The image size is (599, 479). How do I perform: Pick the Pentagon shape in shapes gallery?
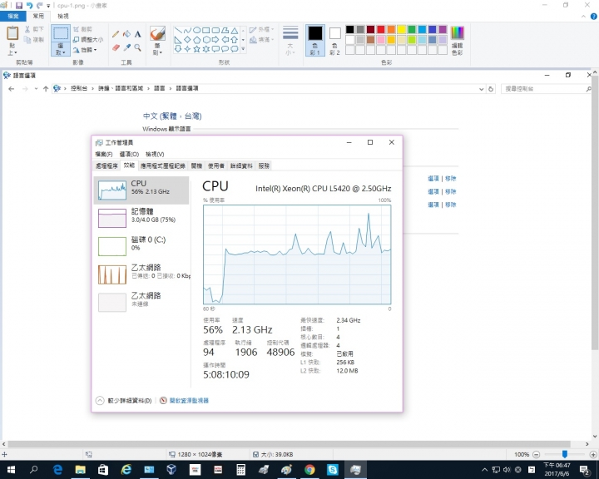[x=196, y=40]
